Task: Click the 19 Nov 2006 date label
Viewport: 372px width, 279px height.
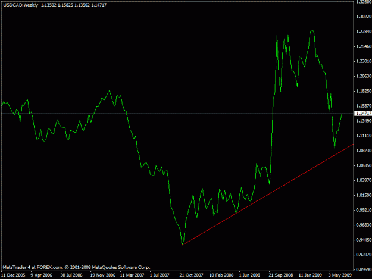Action: (x=102, y=275)
